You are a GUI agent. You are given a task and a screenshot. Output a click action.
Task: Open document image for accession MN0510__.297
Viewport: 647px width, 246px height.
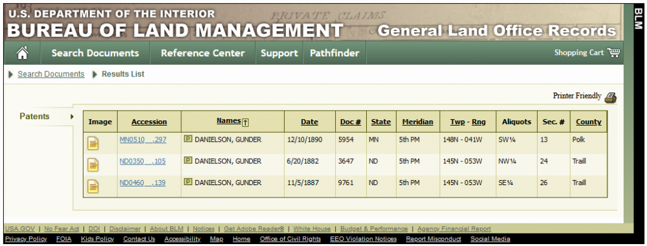click(x=93, y=143)
